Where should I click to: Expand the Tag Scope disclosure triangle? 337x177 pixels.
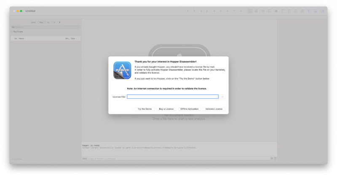coord(12,32)
